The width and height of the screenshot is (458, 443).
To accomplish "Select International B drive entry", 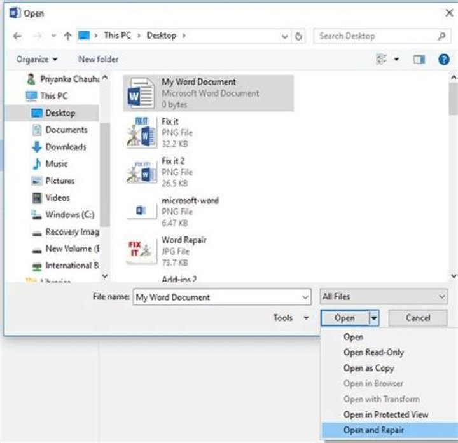I will tap(66, 266).
